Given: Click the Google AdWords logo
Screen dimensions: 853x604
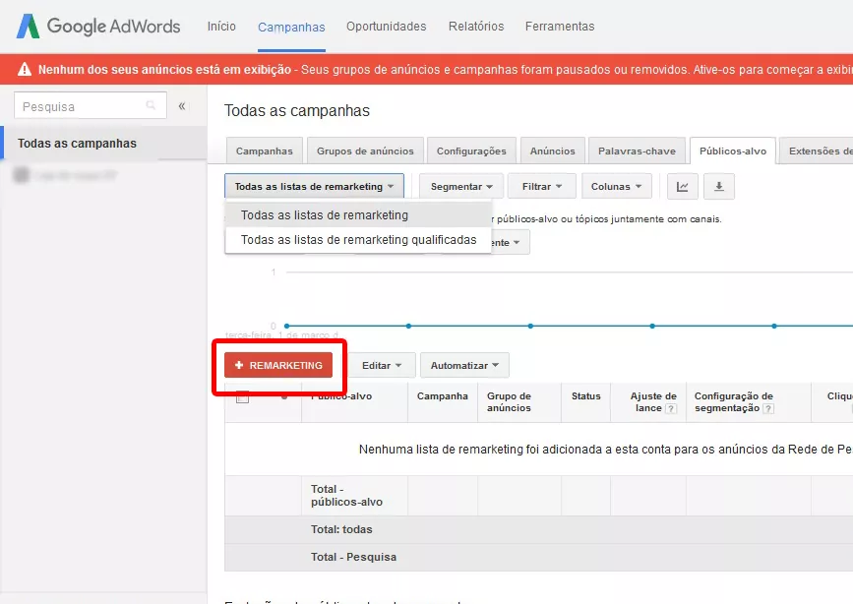Looking at the screenshot, I should tap(98, 27).
